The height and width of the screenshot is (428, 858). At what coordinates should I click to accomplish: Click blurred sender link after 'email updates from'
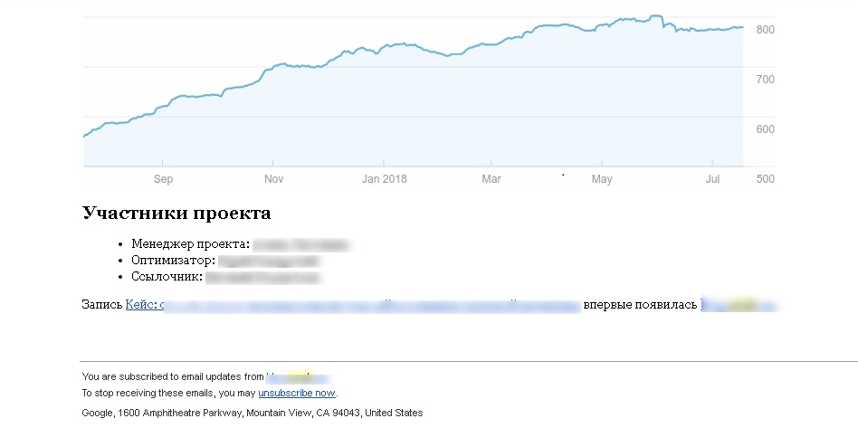pyautogui.click(x=297, y=376)
